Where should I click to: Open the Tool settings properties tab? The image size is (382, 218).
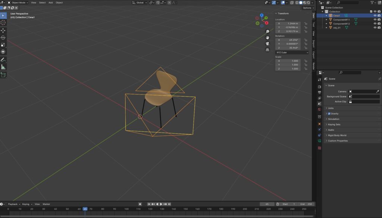pyautogui.click(x=319, y=80)
